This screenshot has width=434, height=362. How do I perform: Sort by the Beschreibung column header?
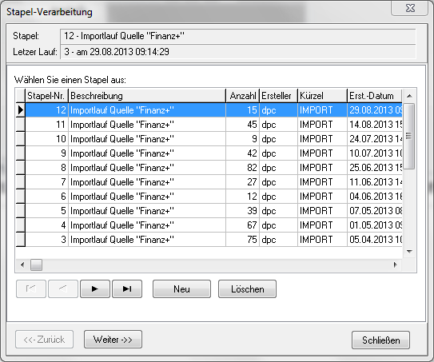(x=147, y=96)
